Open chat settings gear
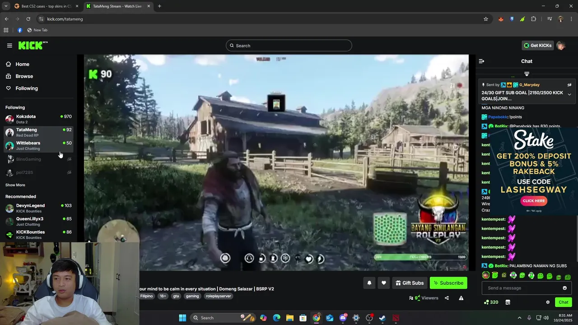This screenshot has height=325, width=578. click(x=548, y=302)
